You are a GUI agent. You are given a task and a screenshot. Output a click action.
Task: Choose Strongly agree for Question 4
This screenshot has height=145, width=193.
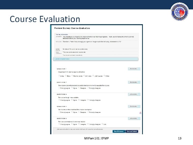click(x=59, y=112)
